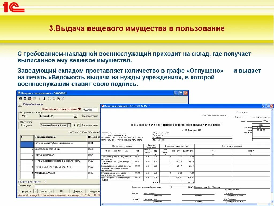Image resolution: width=274 pixels, height=206 pixels.
Task: Click the highlighted row number 1 cell
Action: pos(27,144)
